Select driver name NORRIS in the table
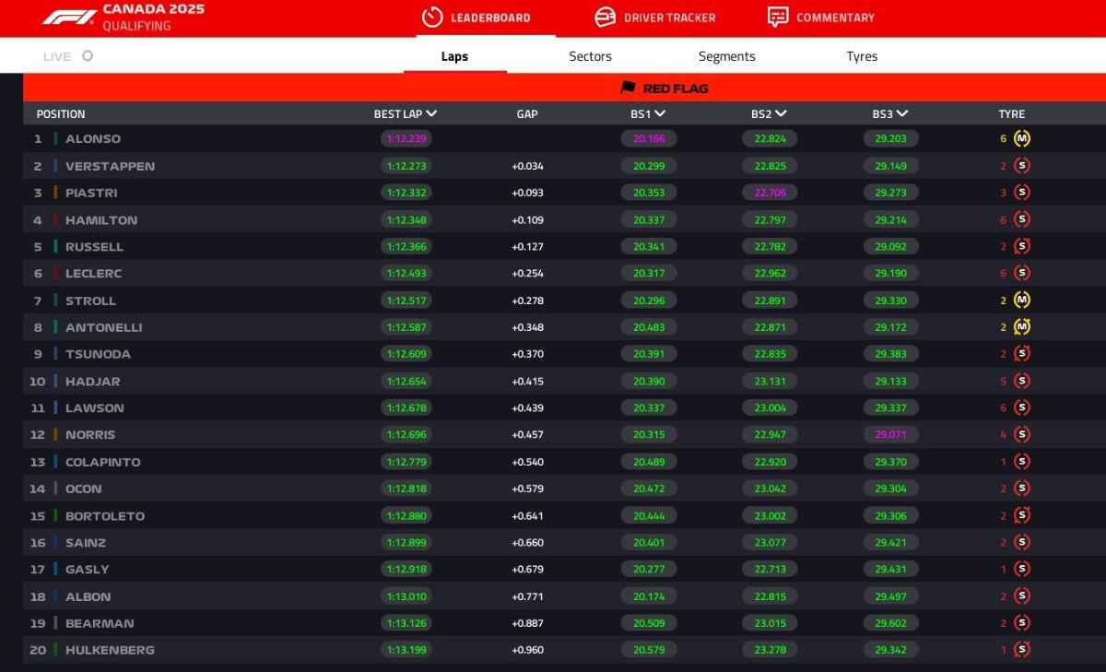The image size is (1106, 672). 90,434
